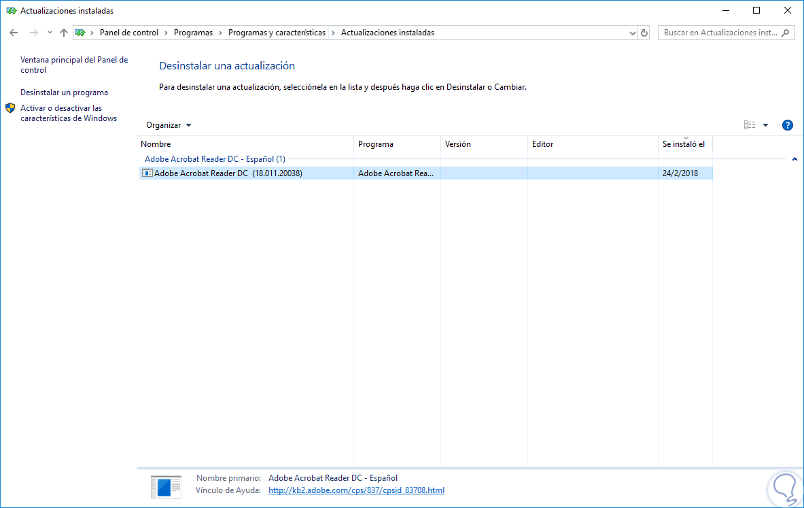
Task: Follow the kb2.adobe.com help link
Action: pyautogui.click(x=356, y=490)
